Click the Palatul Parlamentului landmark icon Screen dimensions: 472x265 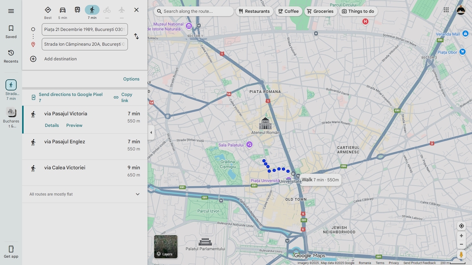tap(205, 242)
